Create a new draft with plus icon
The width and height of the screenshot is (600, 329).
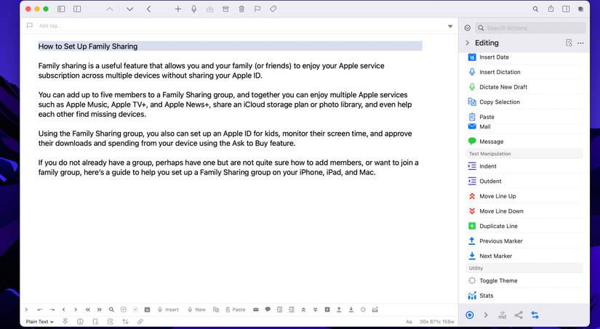coord(178,9)
